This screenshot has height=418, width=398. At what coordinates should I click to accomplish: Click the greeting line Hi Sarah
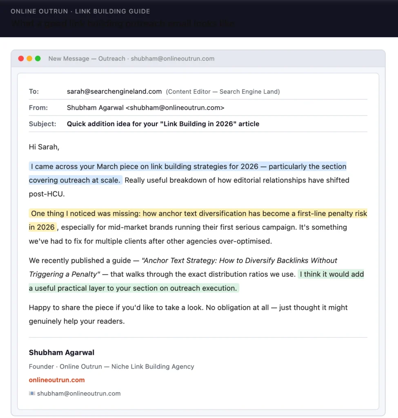pos(44,147)
